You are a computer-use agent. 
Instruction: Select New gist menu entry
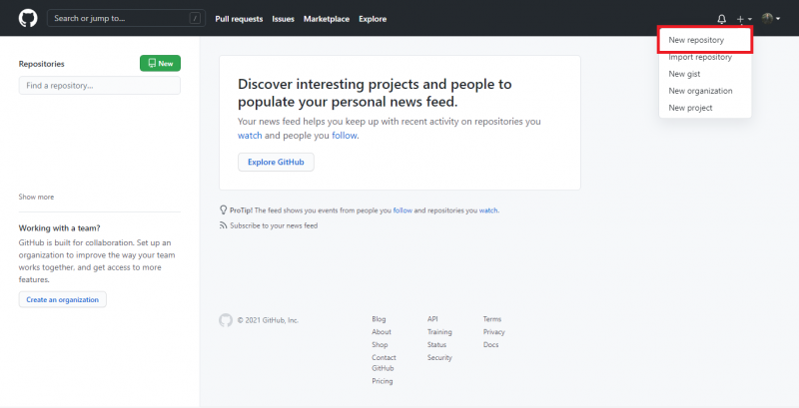(684, 74)
